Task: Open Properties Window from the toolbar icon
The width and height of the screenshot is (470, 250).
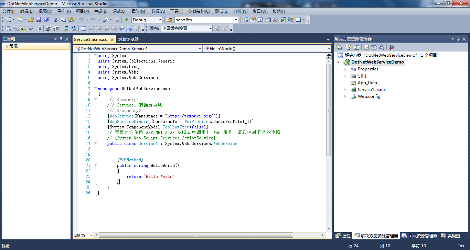Action: coord(253,20)
